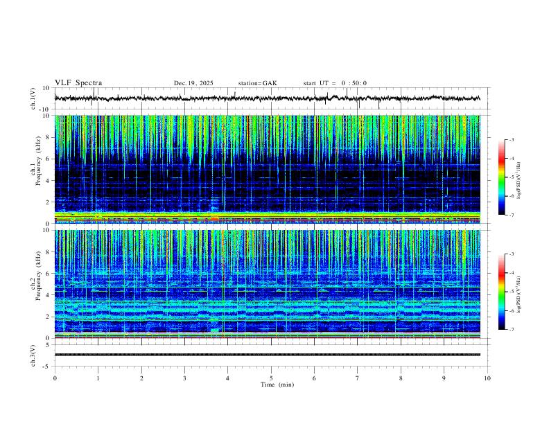Click the ch.2 'Frequency (kHz)' axis label

pyautogui.click(x=38, y=276)
